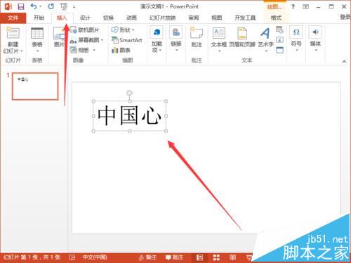Switch to the 格式 (Format) tab
The height and width of the screenshot is (263, 351).
click(276, 18)
